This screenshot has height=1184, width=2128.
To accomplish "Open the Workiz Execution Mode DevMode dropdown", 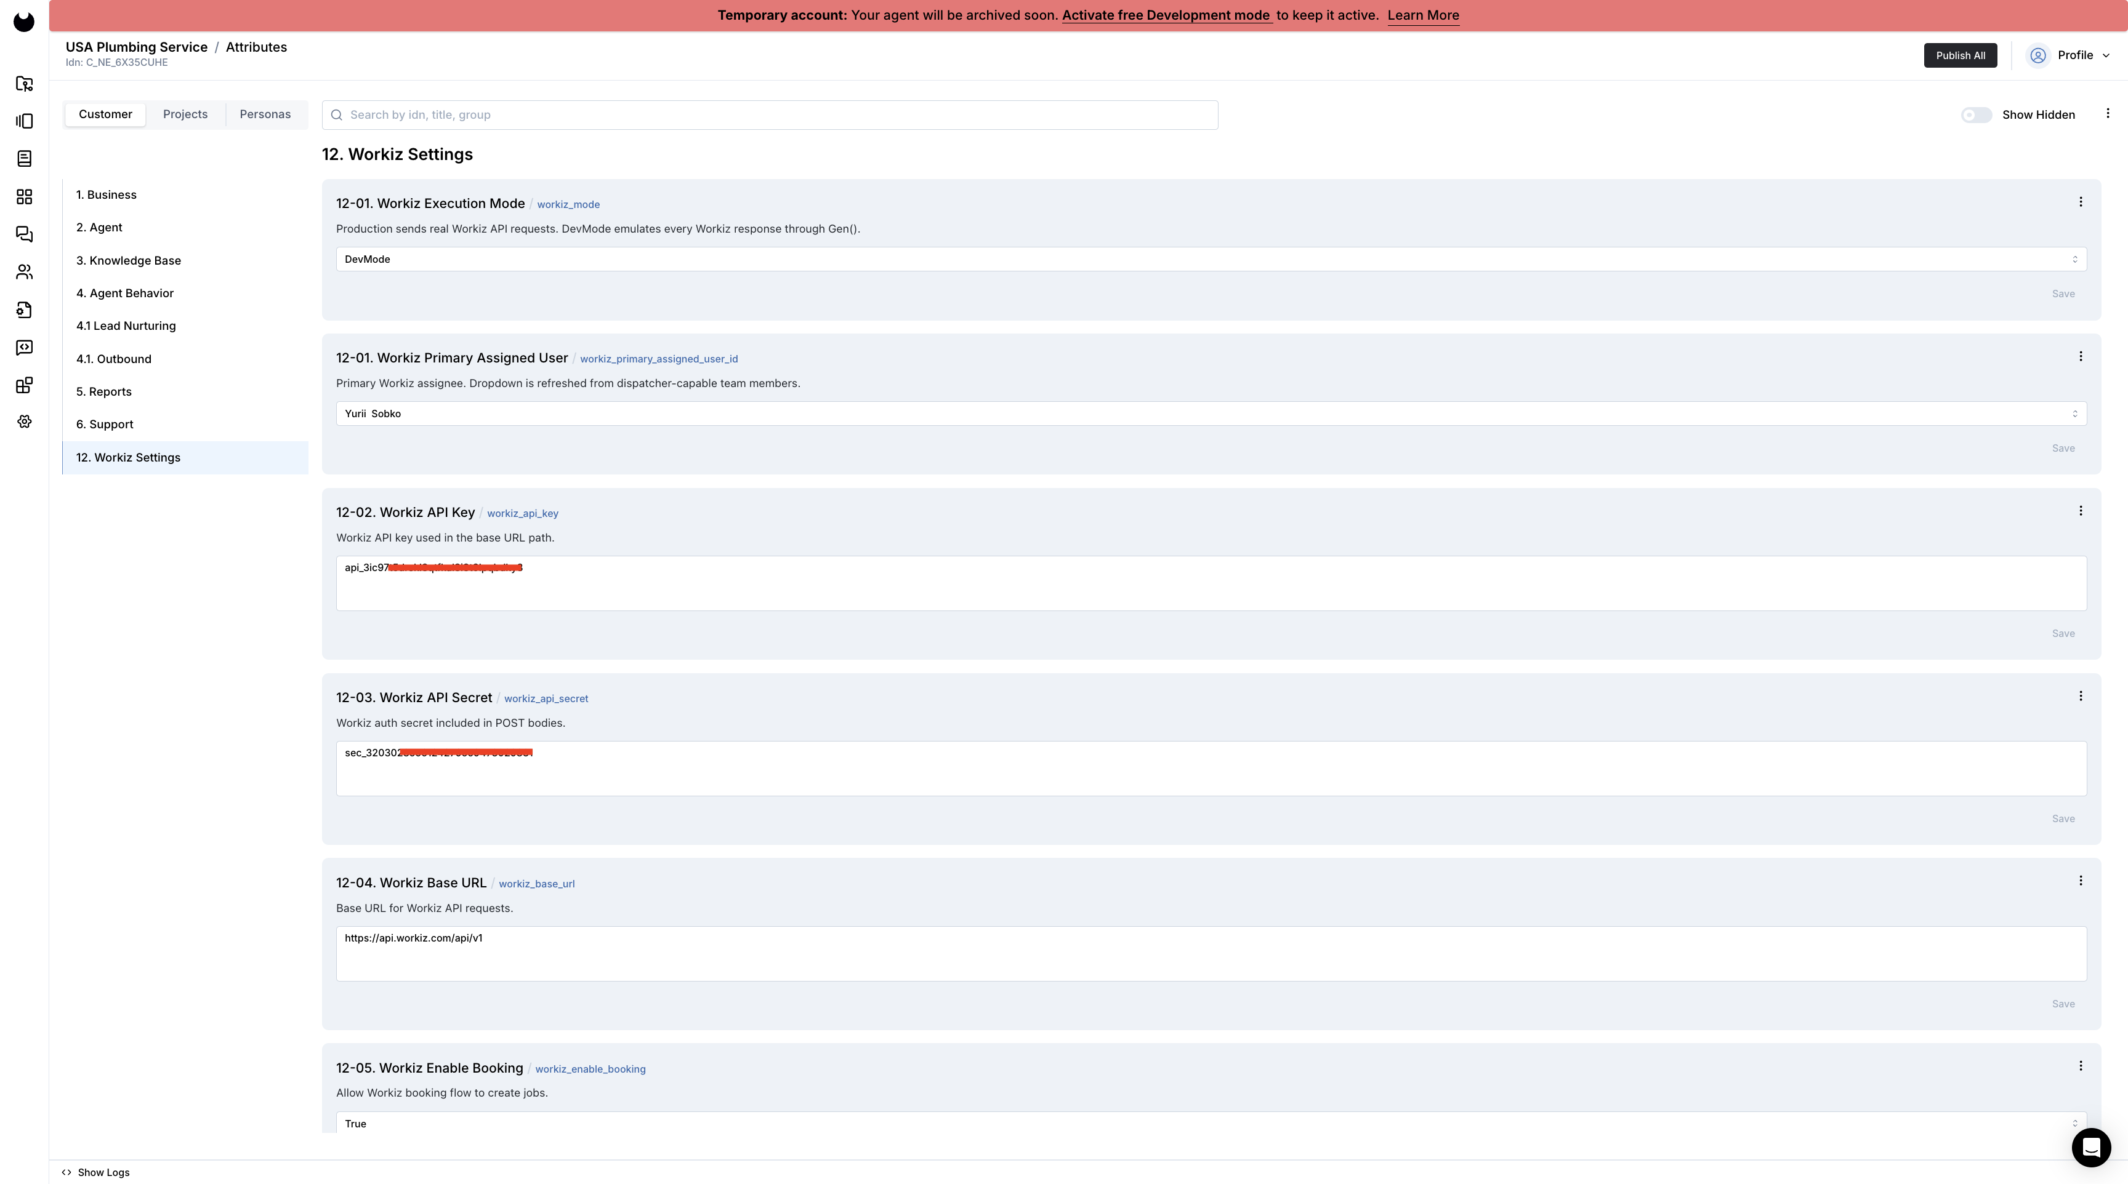I will pos(1211,259).
